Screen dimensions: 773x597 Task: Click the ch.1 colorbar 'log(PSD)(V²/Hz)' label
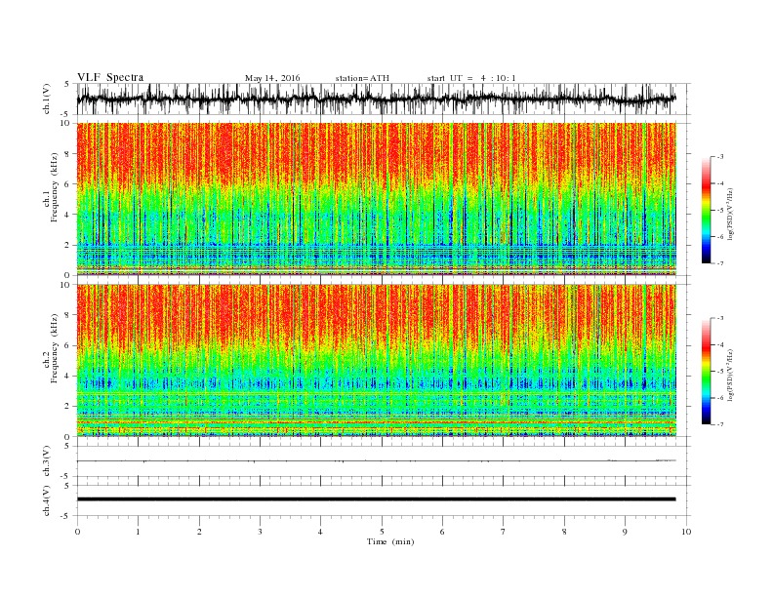point(730,214)
